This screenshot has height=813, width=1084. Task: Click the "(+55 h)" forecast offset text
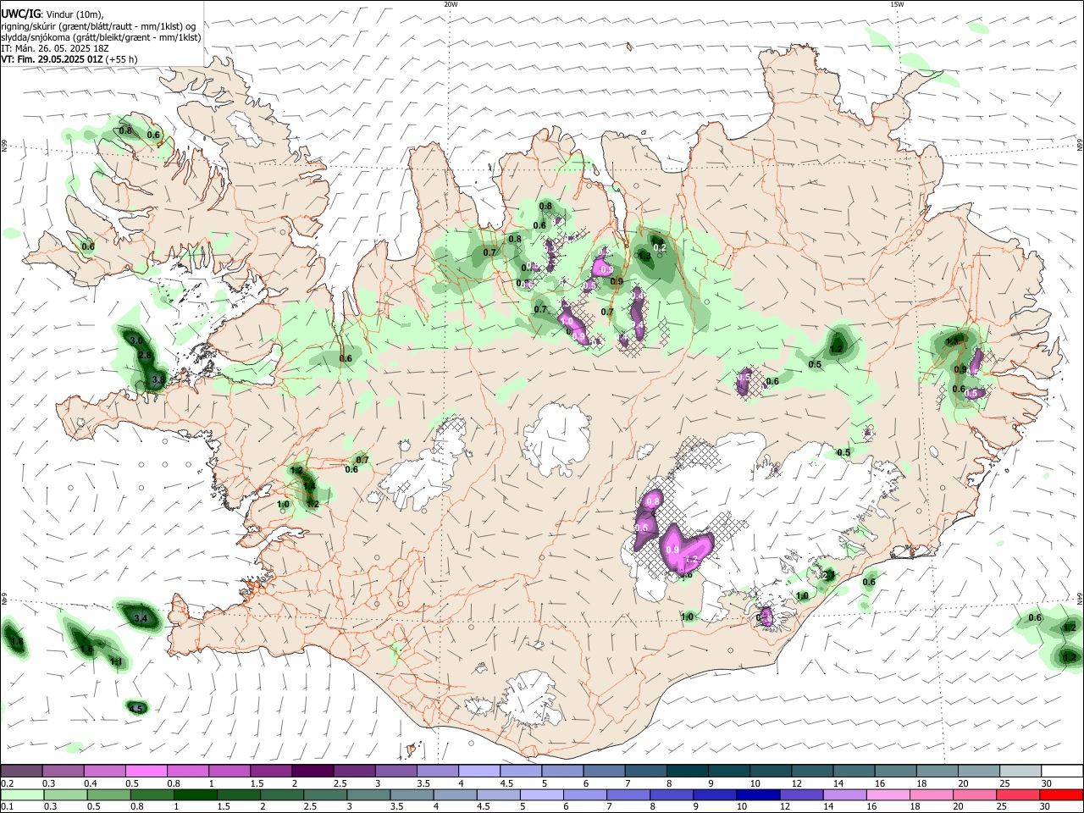pyautogui.click(x=122, y=59)
